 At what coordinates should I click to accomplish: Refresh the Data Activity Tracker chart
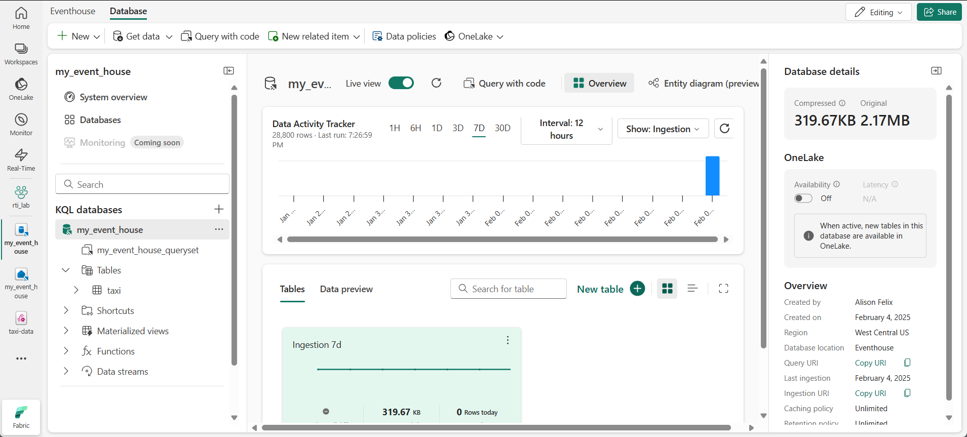point(724,129)
